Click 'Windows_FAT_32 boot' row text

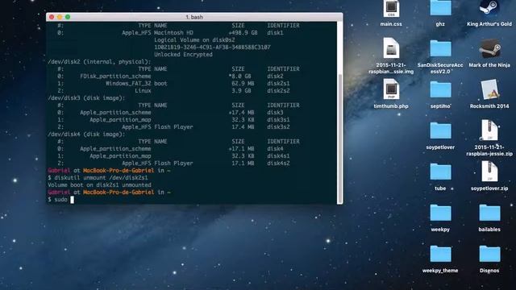(136, 84)
